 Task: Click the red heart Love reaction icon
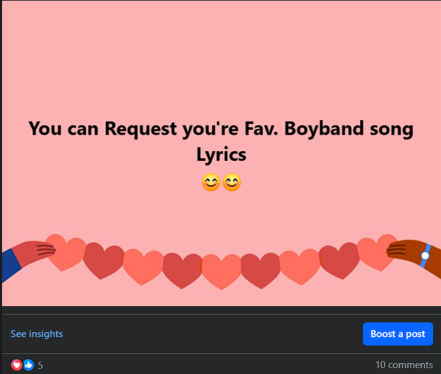point(16,365)
